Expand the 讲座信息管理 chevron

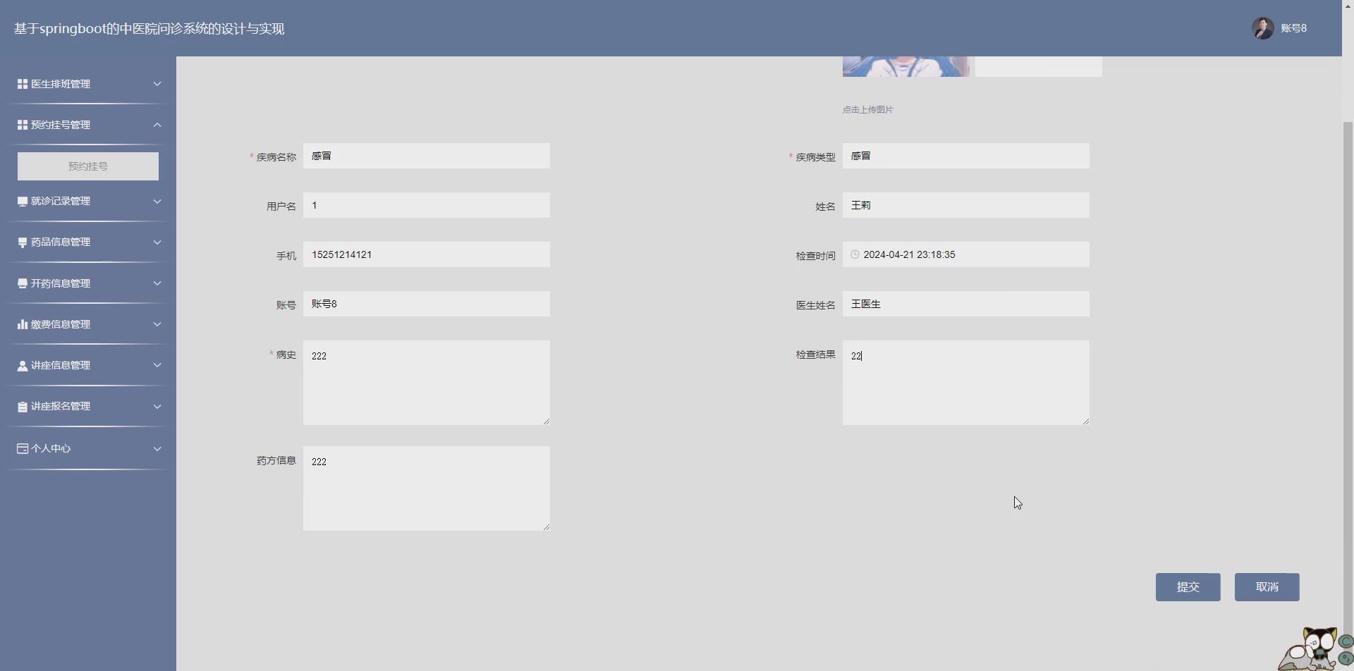[157, 365]
